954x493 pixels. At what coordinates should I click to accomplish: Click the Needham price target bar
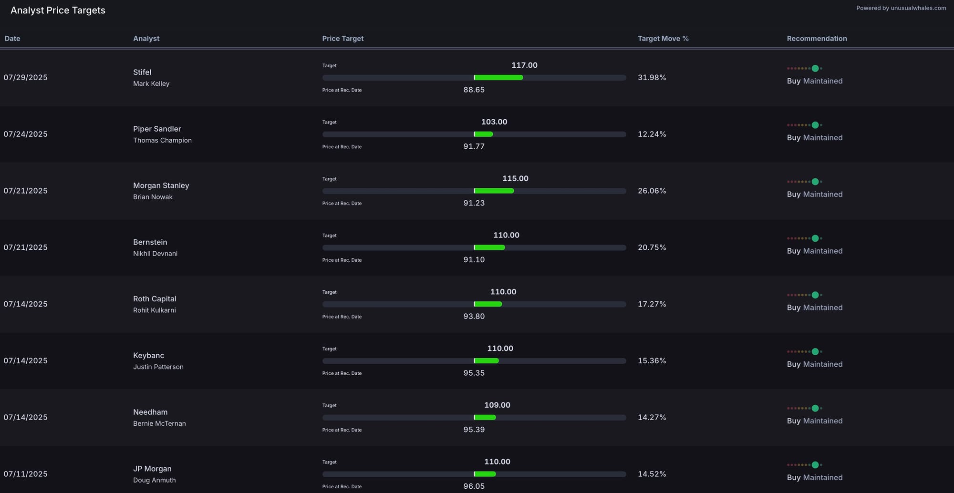474,418
